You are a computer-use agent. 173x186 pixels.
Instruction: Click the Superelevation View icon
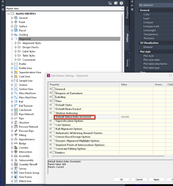click(16, 72)
